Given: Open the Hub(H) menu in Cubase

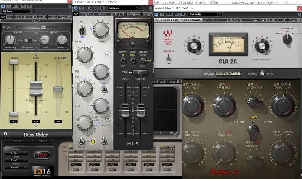Looking at the screenshot, I should 201,3.
